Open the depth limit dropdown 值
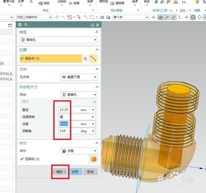206x193 pixels. tap(77, 117)
